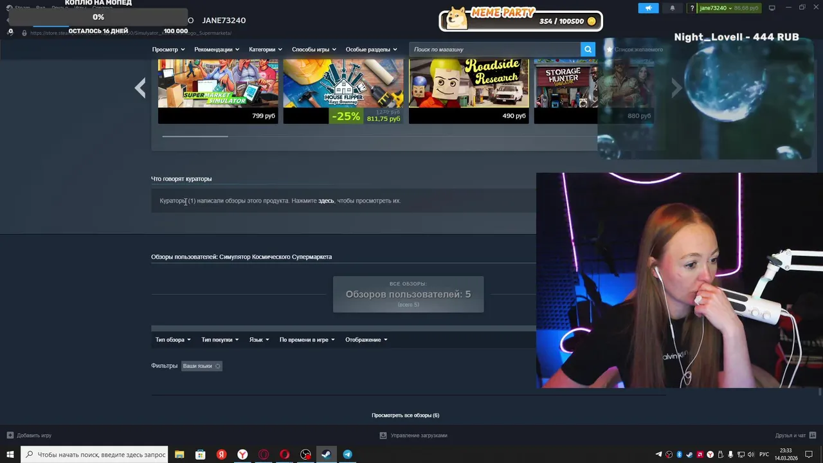Image resolution: width=823 pixels, height=463 pixels.
Task: Click the -25% House Flipper discount badge
Action: point(345,116)
